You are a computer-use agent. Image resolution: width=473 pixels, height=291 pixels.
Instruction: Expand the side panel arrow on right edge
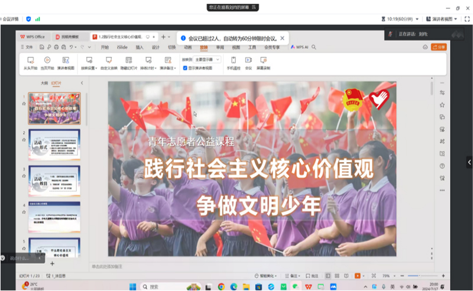[x=469, y=163]
